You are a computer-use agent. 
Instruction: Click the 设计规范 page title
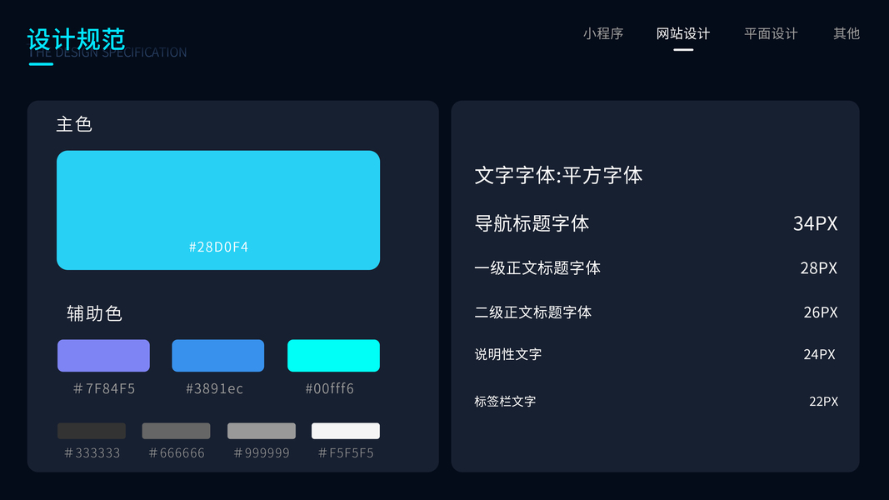76,39
